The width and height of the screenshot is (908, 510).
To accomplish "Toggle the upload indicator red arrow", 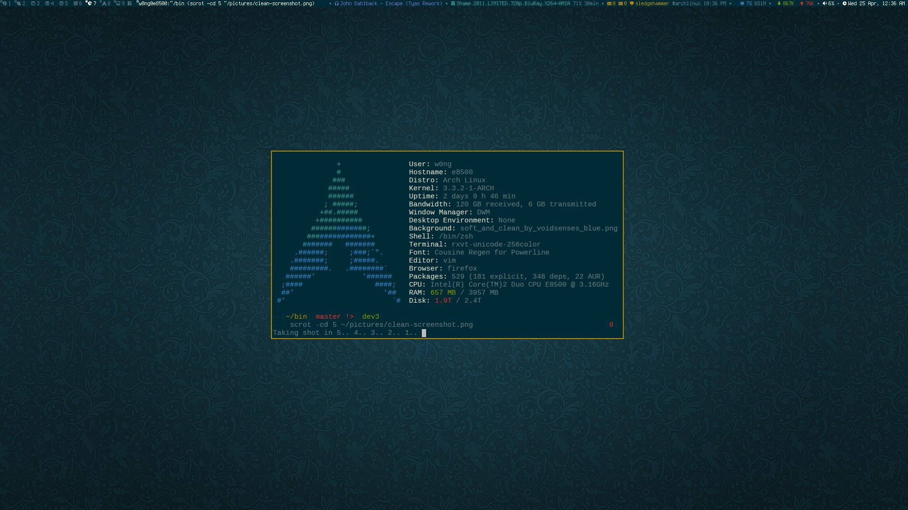I will coord(802,4).
